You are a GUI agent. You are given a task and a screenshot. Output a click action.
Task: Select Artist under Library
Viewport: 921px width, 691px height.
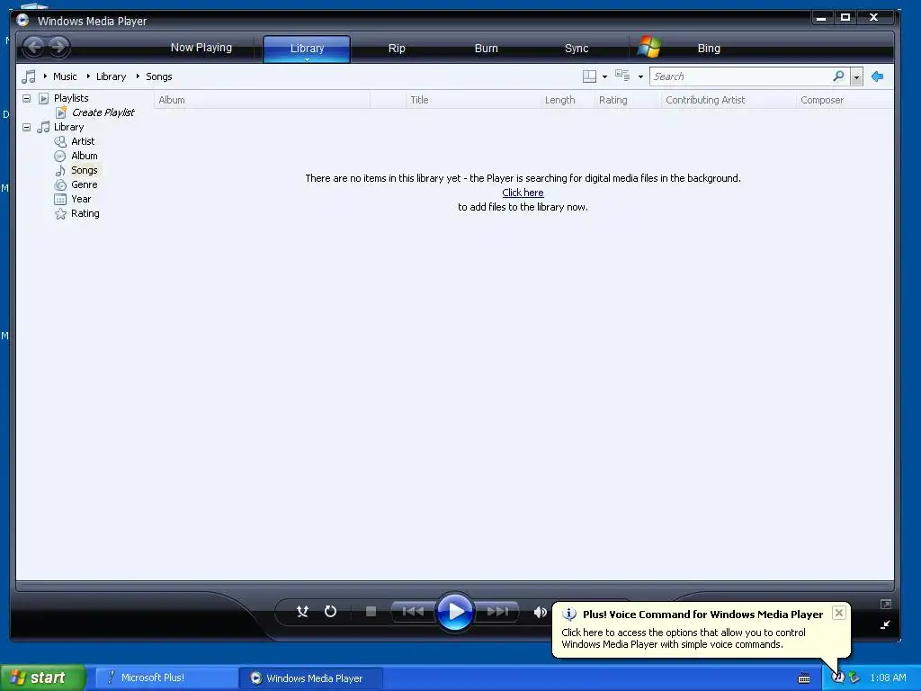point(83,141)
